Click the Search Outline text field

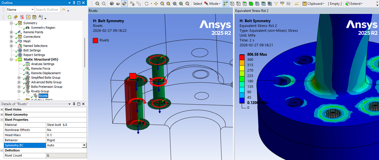pos(47,10)
